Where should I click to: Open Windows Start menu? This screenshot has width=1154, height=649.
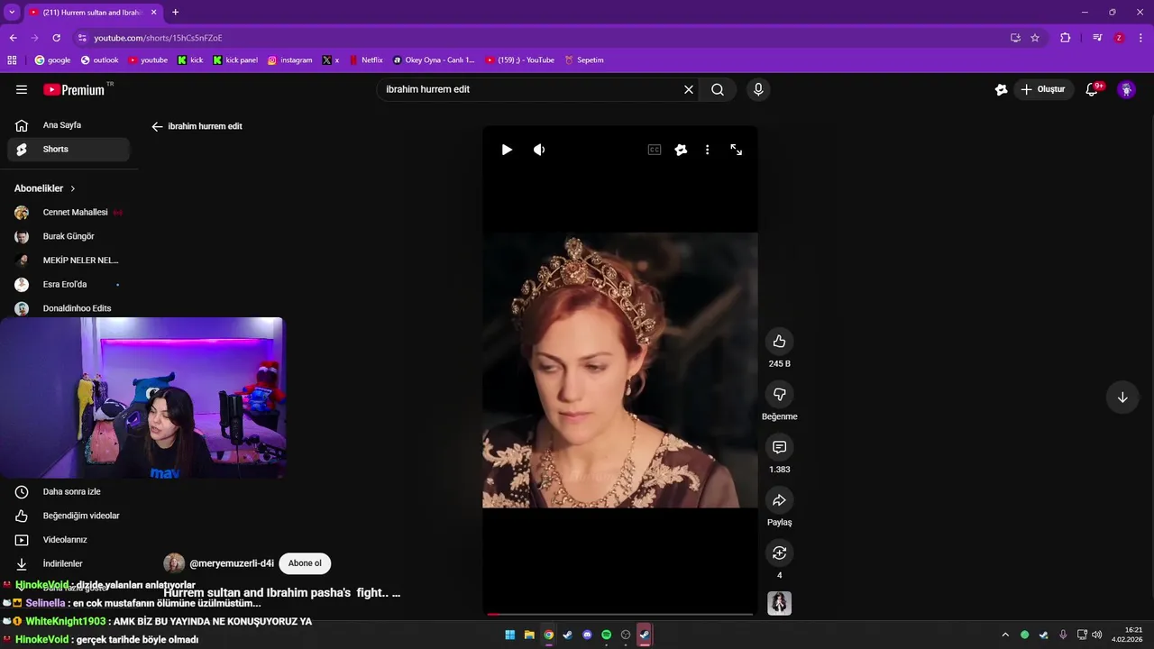(509, 635)
